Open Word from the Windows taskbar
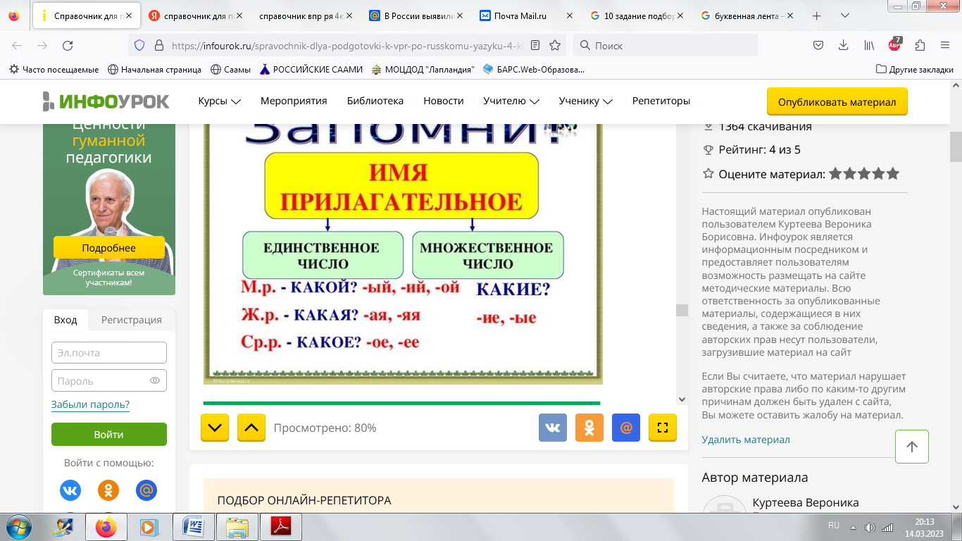The height and width of the screenshot is (541, 962). tap(193, 526)
